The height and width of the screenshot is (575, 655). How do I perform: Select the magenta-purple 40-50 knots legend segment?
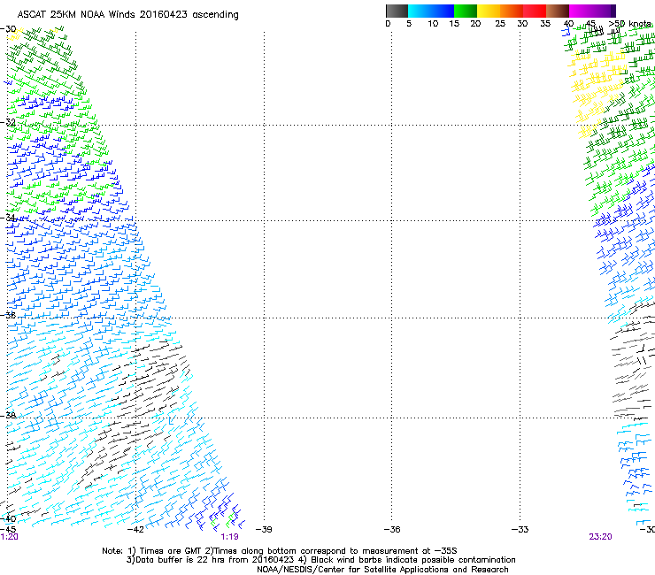(x=592, y=11)
